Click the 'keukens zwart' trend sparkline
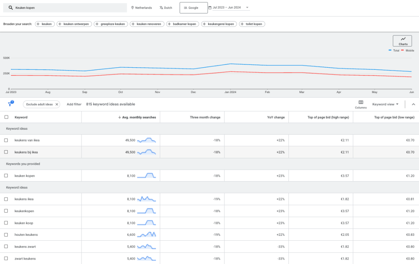419x264 pixels. click(146, 246)
